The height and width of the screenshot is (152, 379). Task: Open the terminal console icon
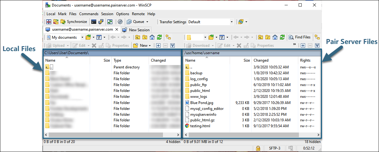tap(93, 22)
